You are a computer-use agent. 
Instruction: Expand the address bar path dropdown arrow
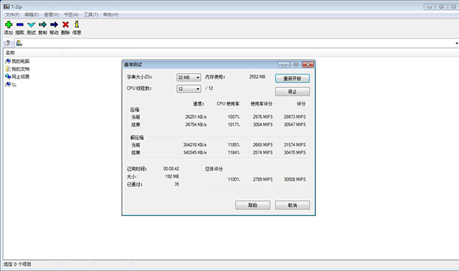pos(457,44)
